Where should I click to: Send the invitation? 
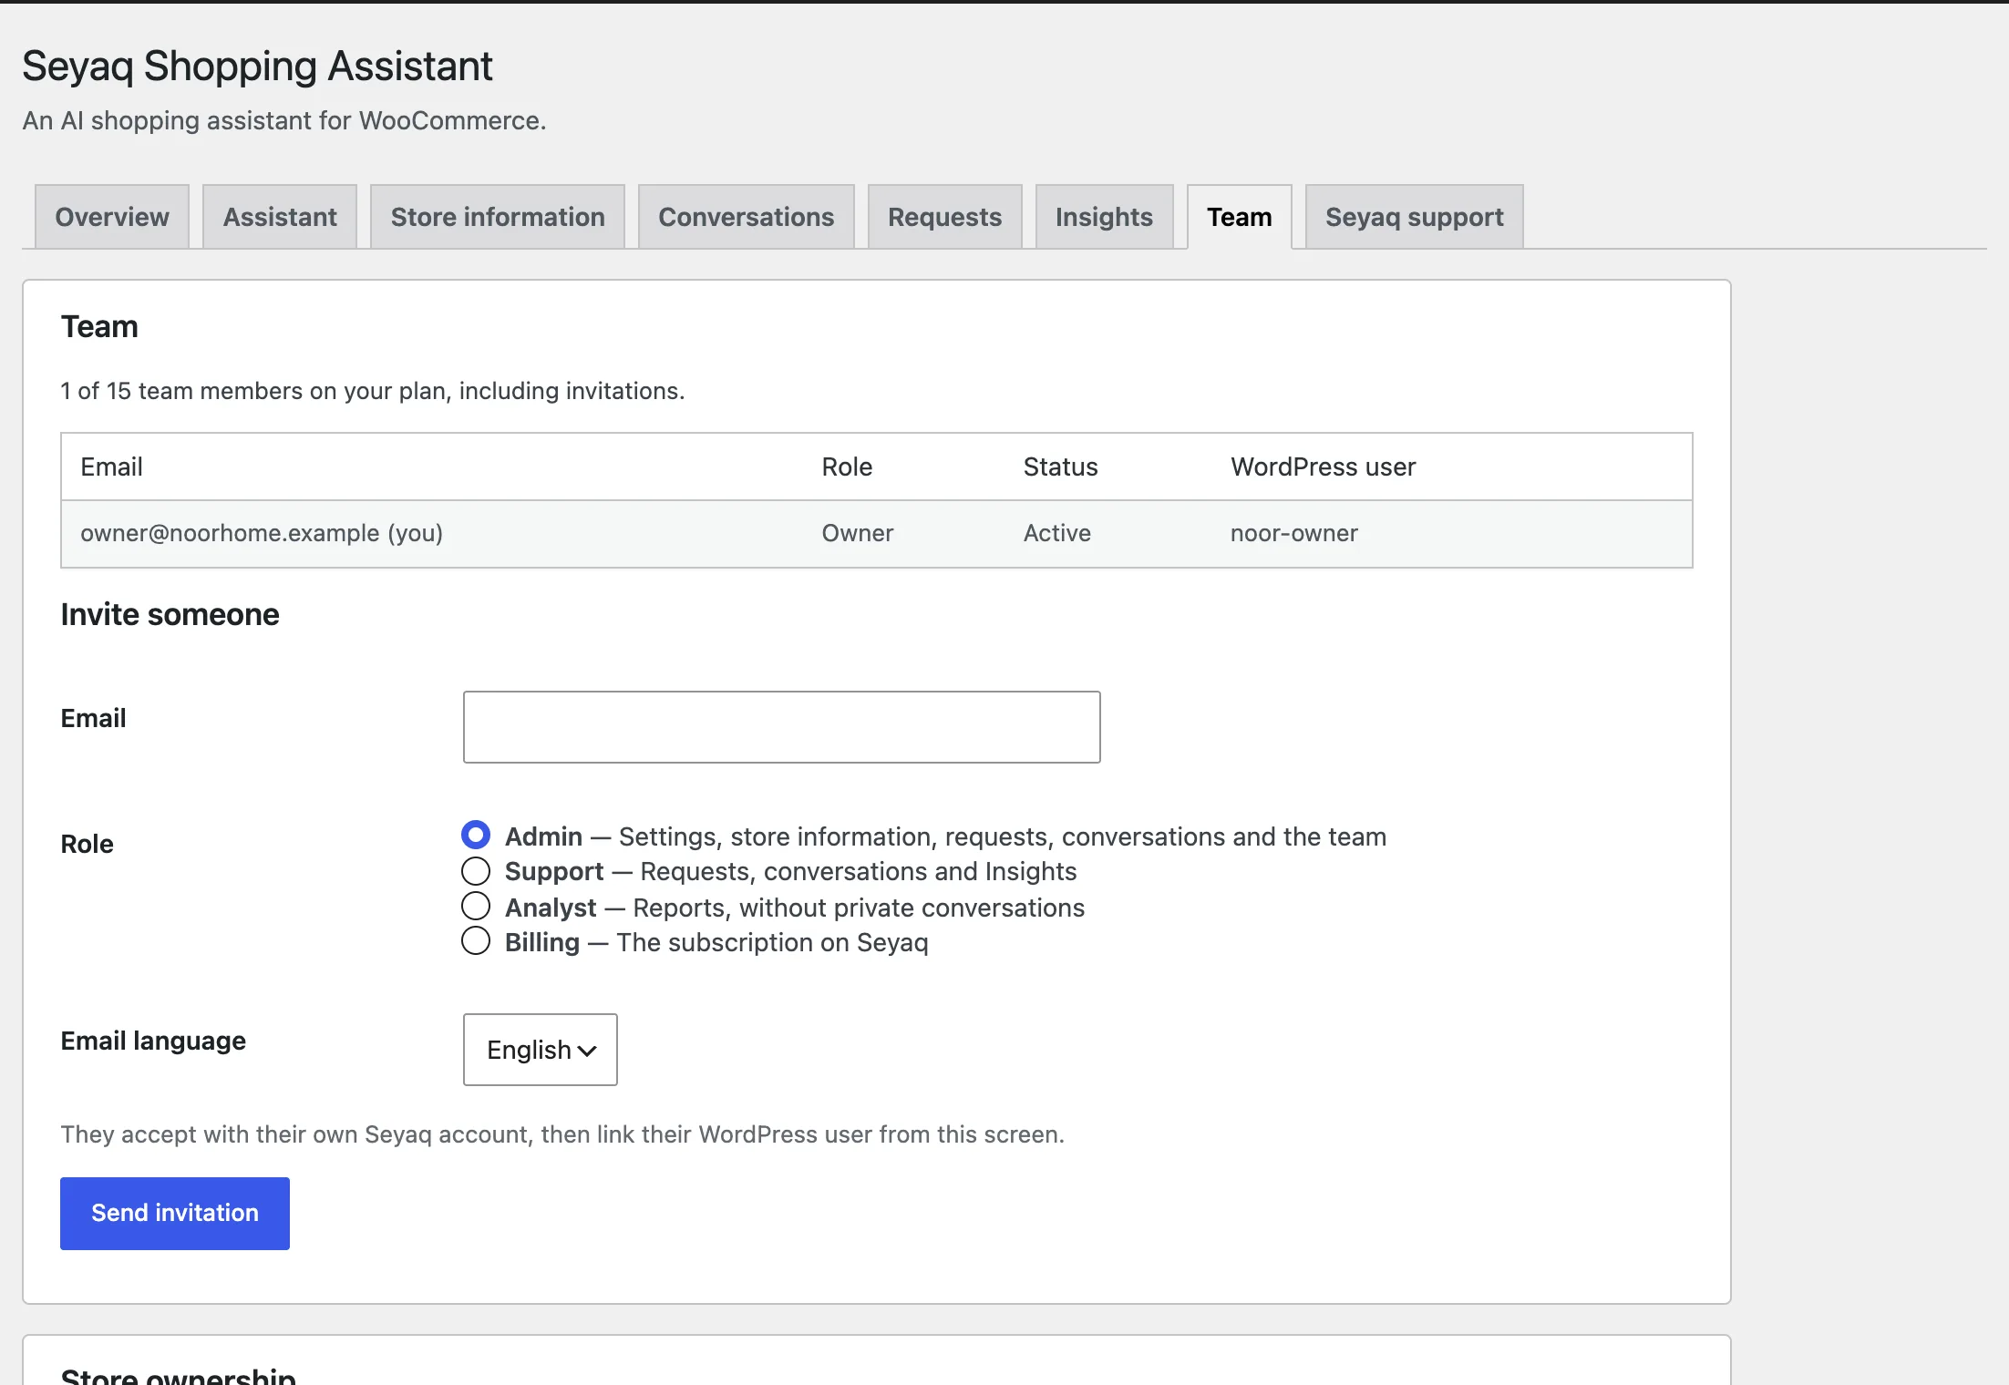pos(175,1214)
